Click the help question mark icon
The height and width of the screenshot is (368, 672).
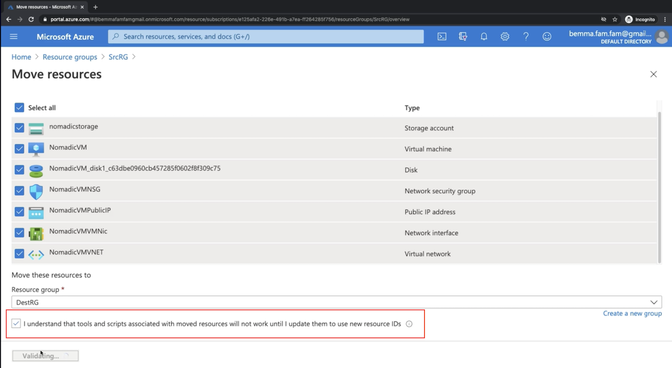526,36
